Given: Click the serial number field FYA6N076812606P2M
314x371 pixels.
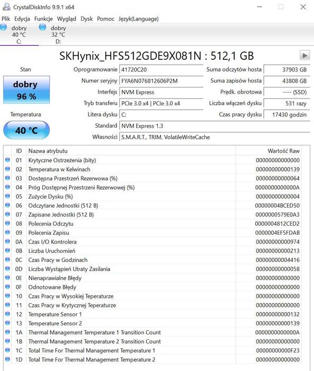Looking at the screenshot, I should point(162,81).
